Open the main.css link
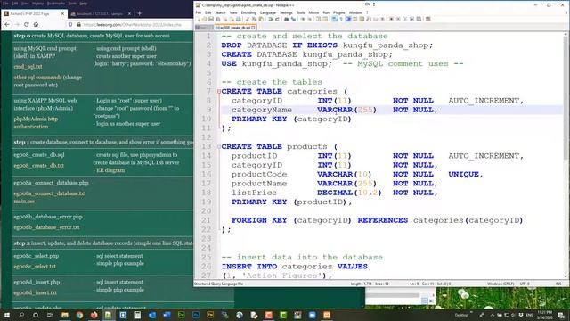The image size is (570, 321). pos(24,201)
